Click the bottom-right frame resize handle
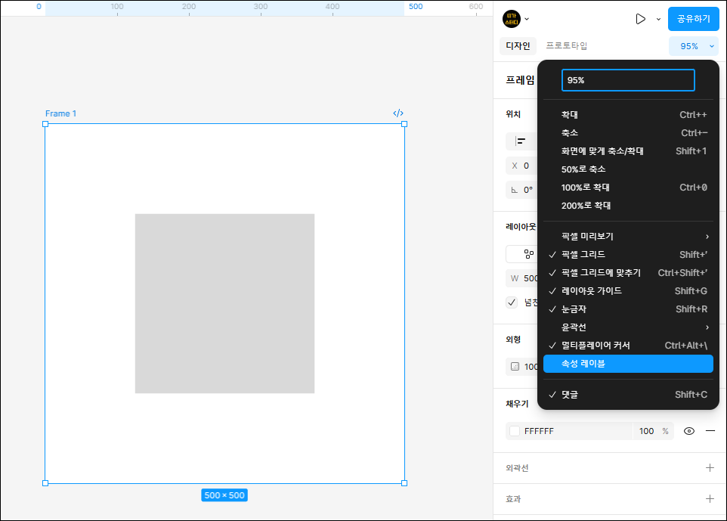 pyautogui.click(x=404, y=483)
